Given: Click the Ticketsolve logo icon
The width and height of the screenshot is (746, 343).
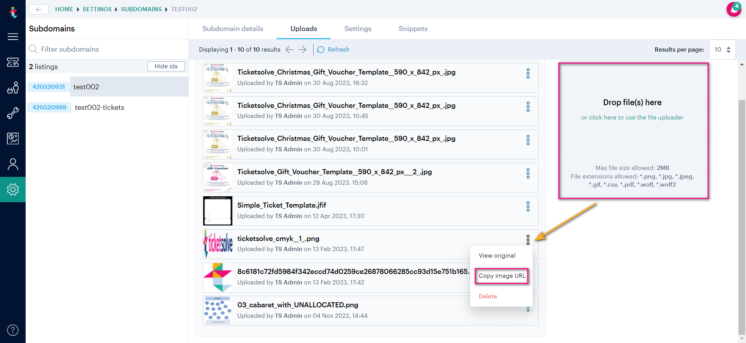Looking at the screenshot, I should [x=13, y=12].
